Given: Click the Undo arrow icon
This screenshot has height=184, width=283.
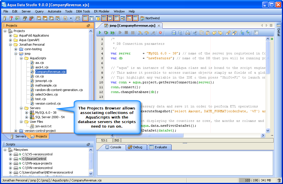Looking at the screenshot, I should coord(214,33).
